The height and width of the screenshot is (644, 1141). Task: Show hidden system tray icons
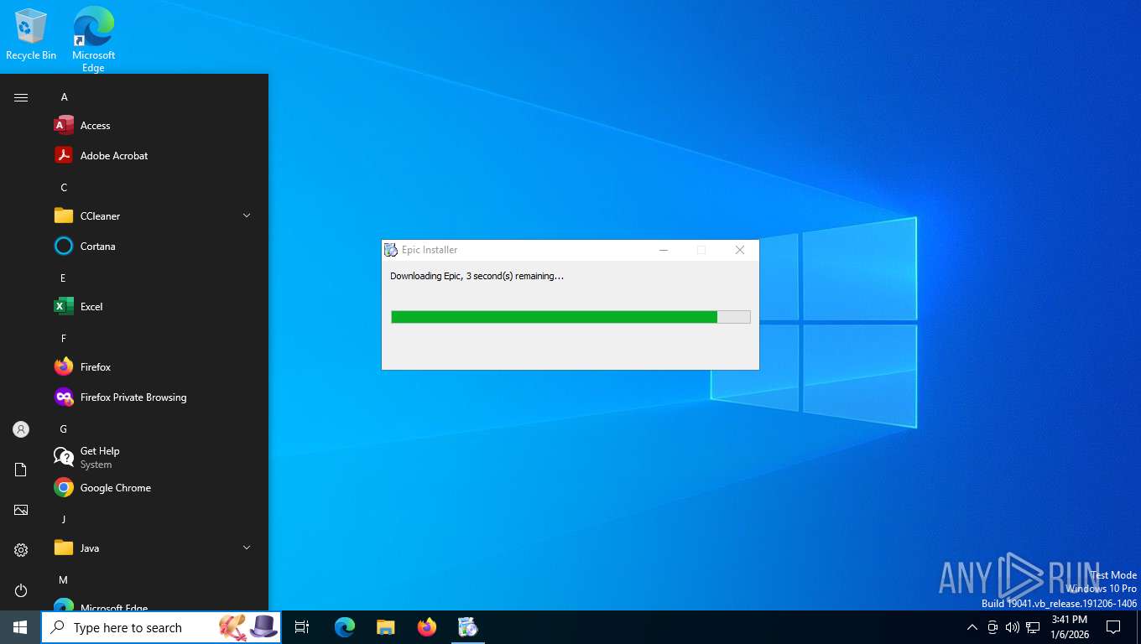point(972,627)
